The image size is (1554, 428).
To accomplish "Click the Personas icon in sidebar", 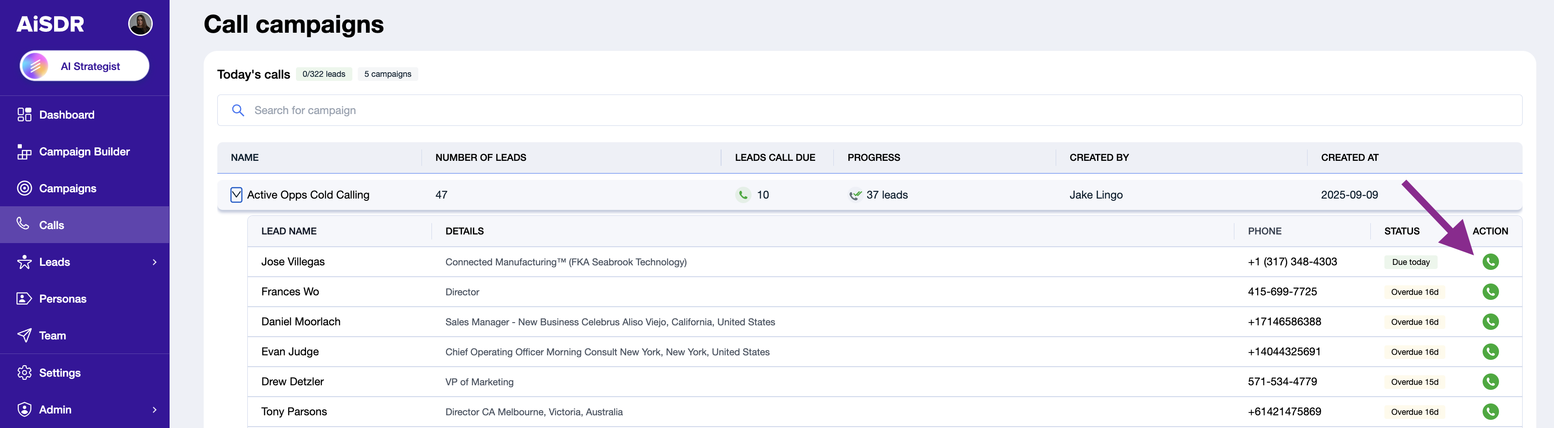I will click(x=24, y=299).
